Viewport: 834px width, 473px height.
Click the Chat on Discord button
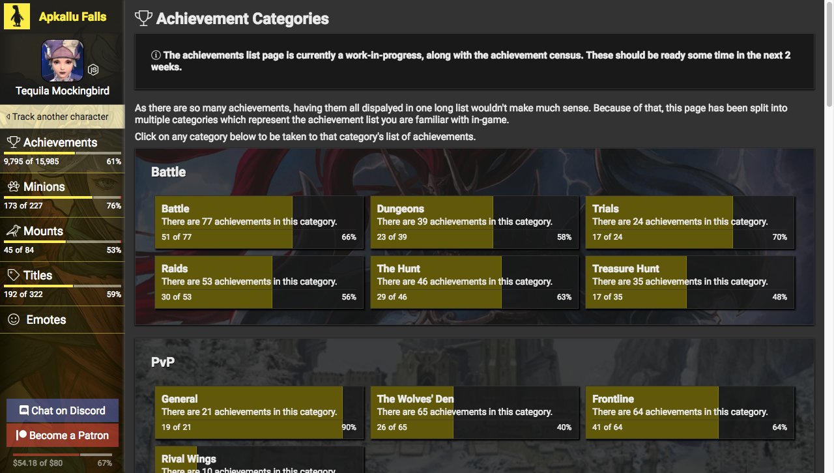coord(63,410)
